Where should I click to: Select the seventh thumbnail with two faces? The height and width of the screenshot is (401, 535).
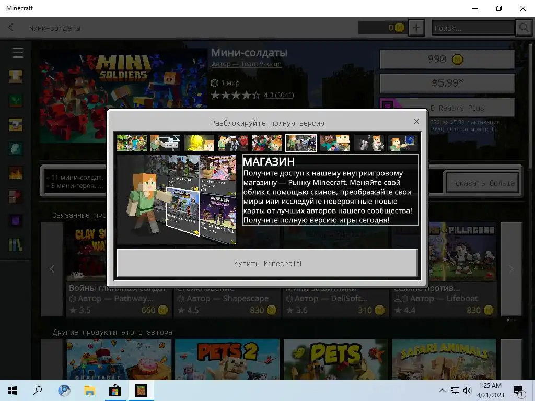click(x=335, y=143)
